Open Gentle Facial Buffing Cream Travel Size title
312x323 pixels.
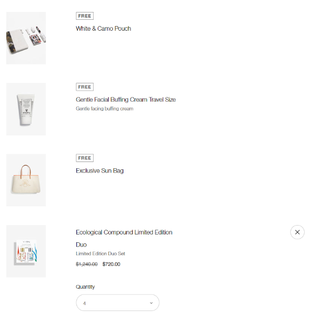point(126,100)
